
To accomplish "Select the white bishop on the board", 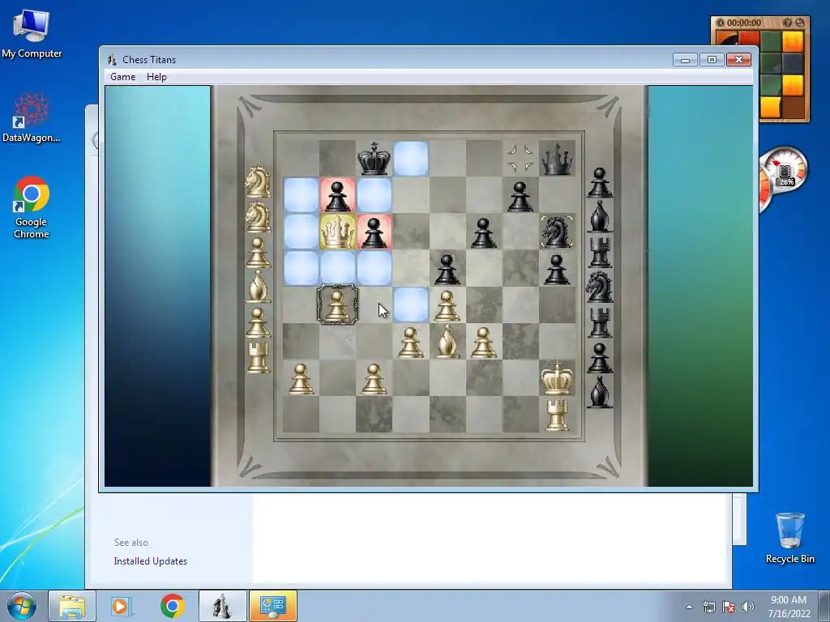I will coord(447,341).
